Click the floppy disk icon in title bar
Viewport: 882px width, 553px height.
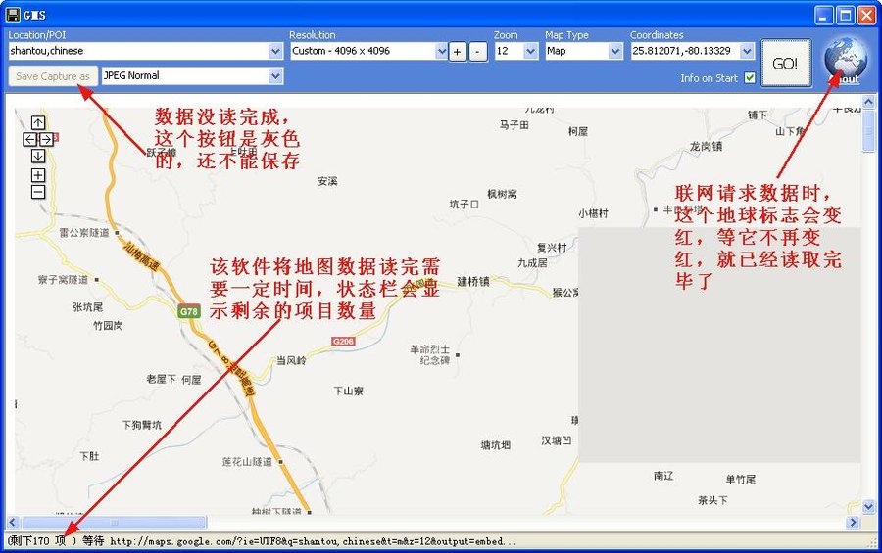(14, 15)
